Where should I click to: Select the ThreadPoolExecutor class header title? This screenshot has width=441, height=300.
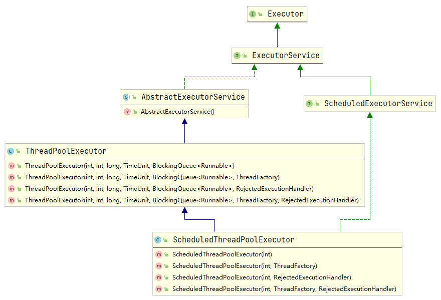[x=66, y=151]
